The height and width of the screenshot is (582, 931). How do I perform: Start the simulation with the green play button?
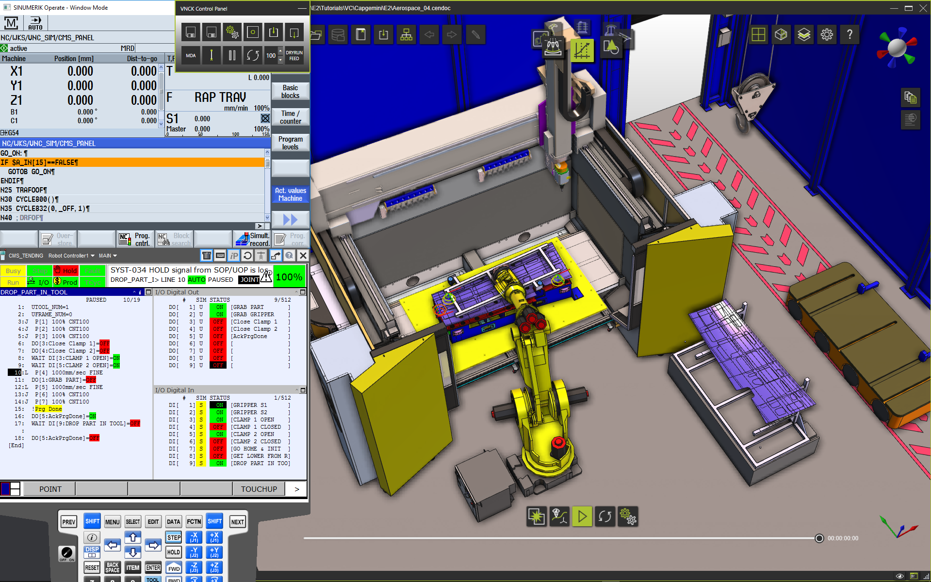(x=582, y=517)
